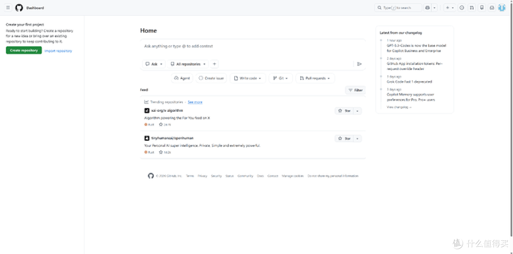Image resolution: width=513 pixels, height=254 pixels.
Task: Click the Manage cookies footer link
Action: pos(293,176)
